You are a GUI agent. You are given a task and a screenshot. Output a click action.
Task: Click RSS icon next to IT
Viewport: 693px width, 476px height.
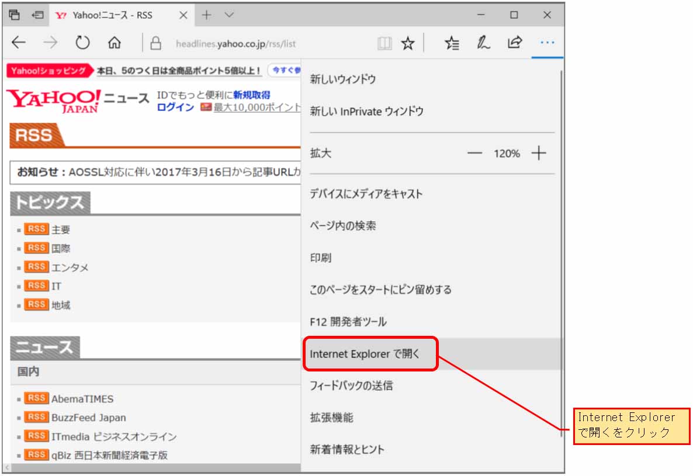(x=36, y=286)
